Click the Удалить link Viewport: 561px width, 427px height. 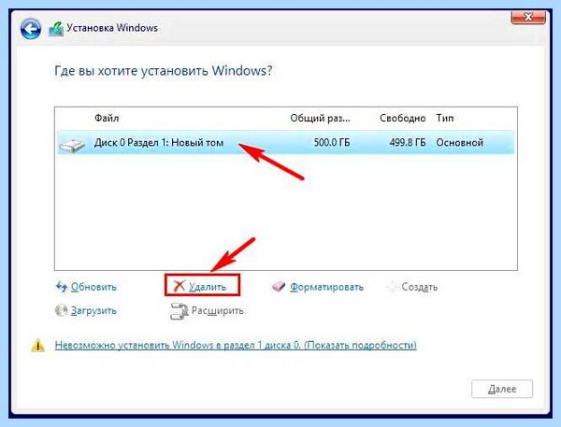click(208, 287)
